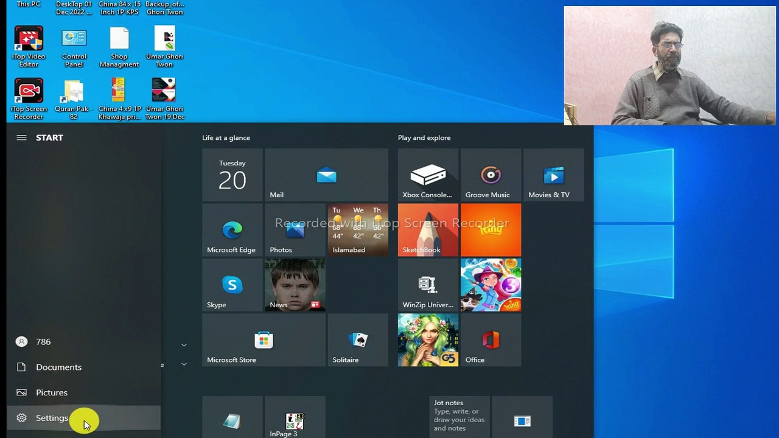Open the Movies & TV tile

coord(553,175)
